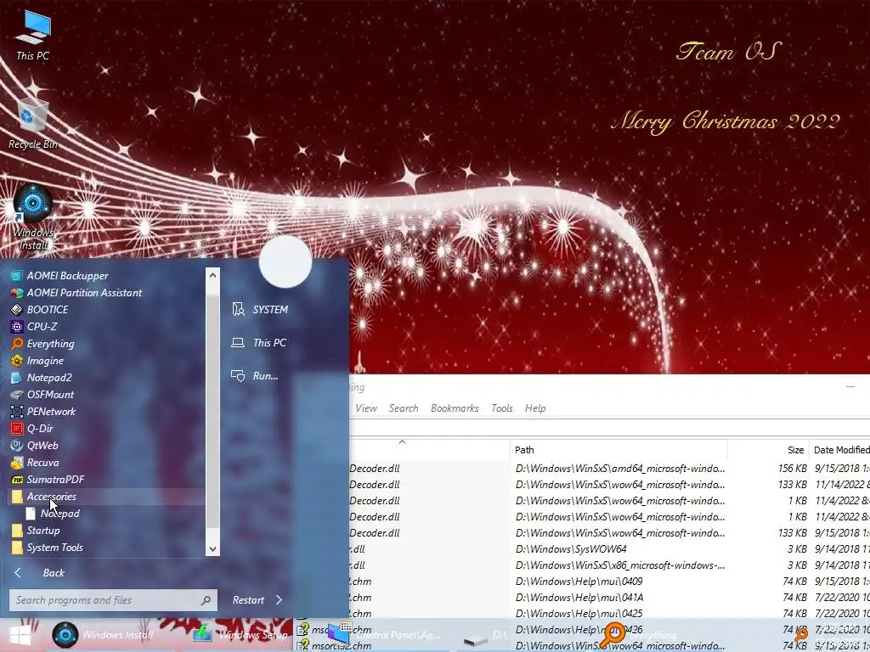Switch to Windows Setup taskbar item
870x652 pixels.
coord(240,635)
